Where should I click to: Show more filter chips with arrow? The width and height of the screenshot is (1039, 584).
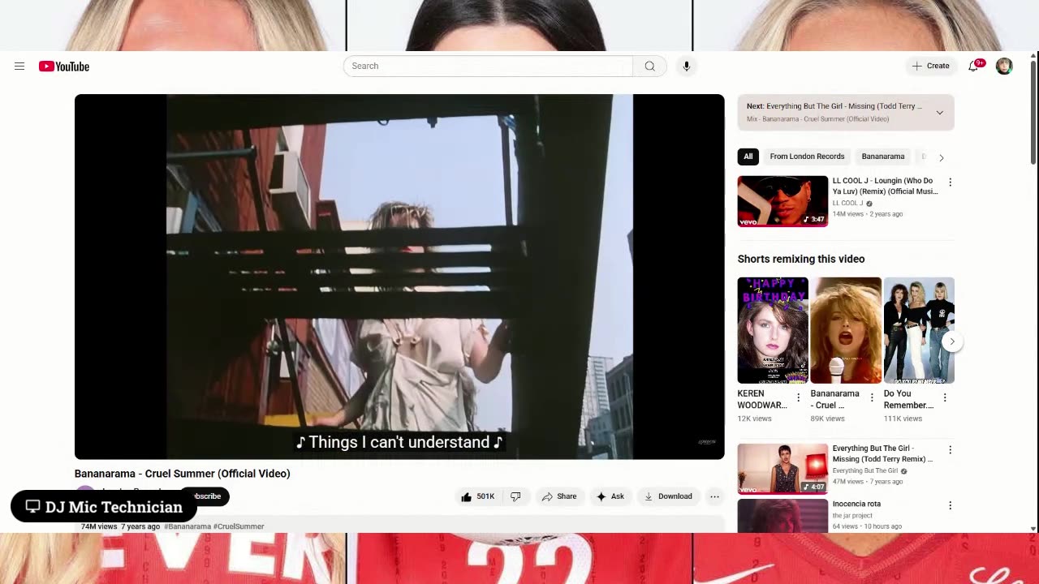[x=941, y=157]
